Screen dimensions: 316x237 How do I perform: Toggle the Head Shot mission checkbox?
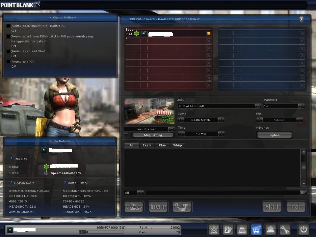coord(8,51)
